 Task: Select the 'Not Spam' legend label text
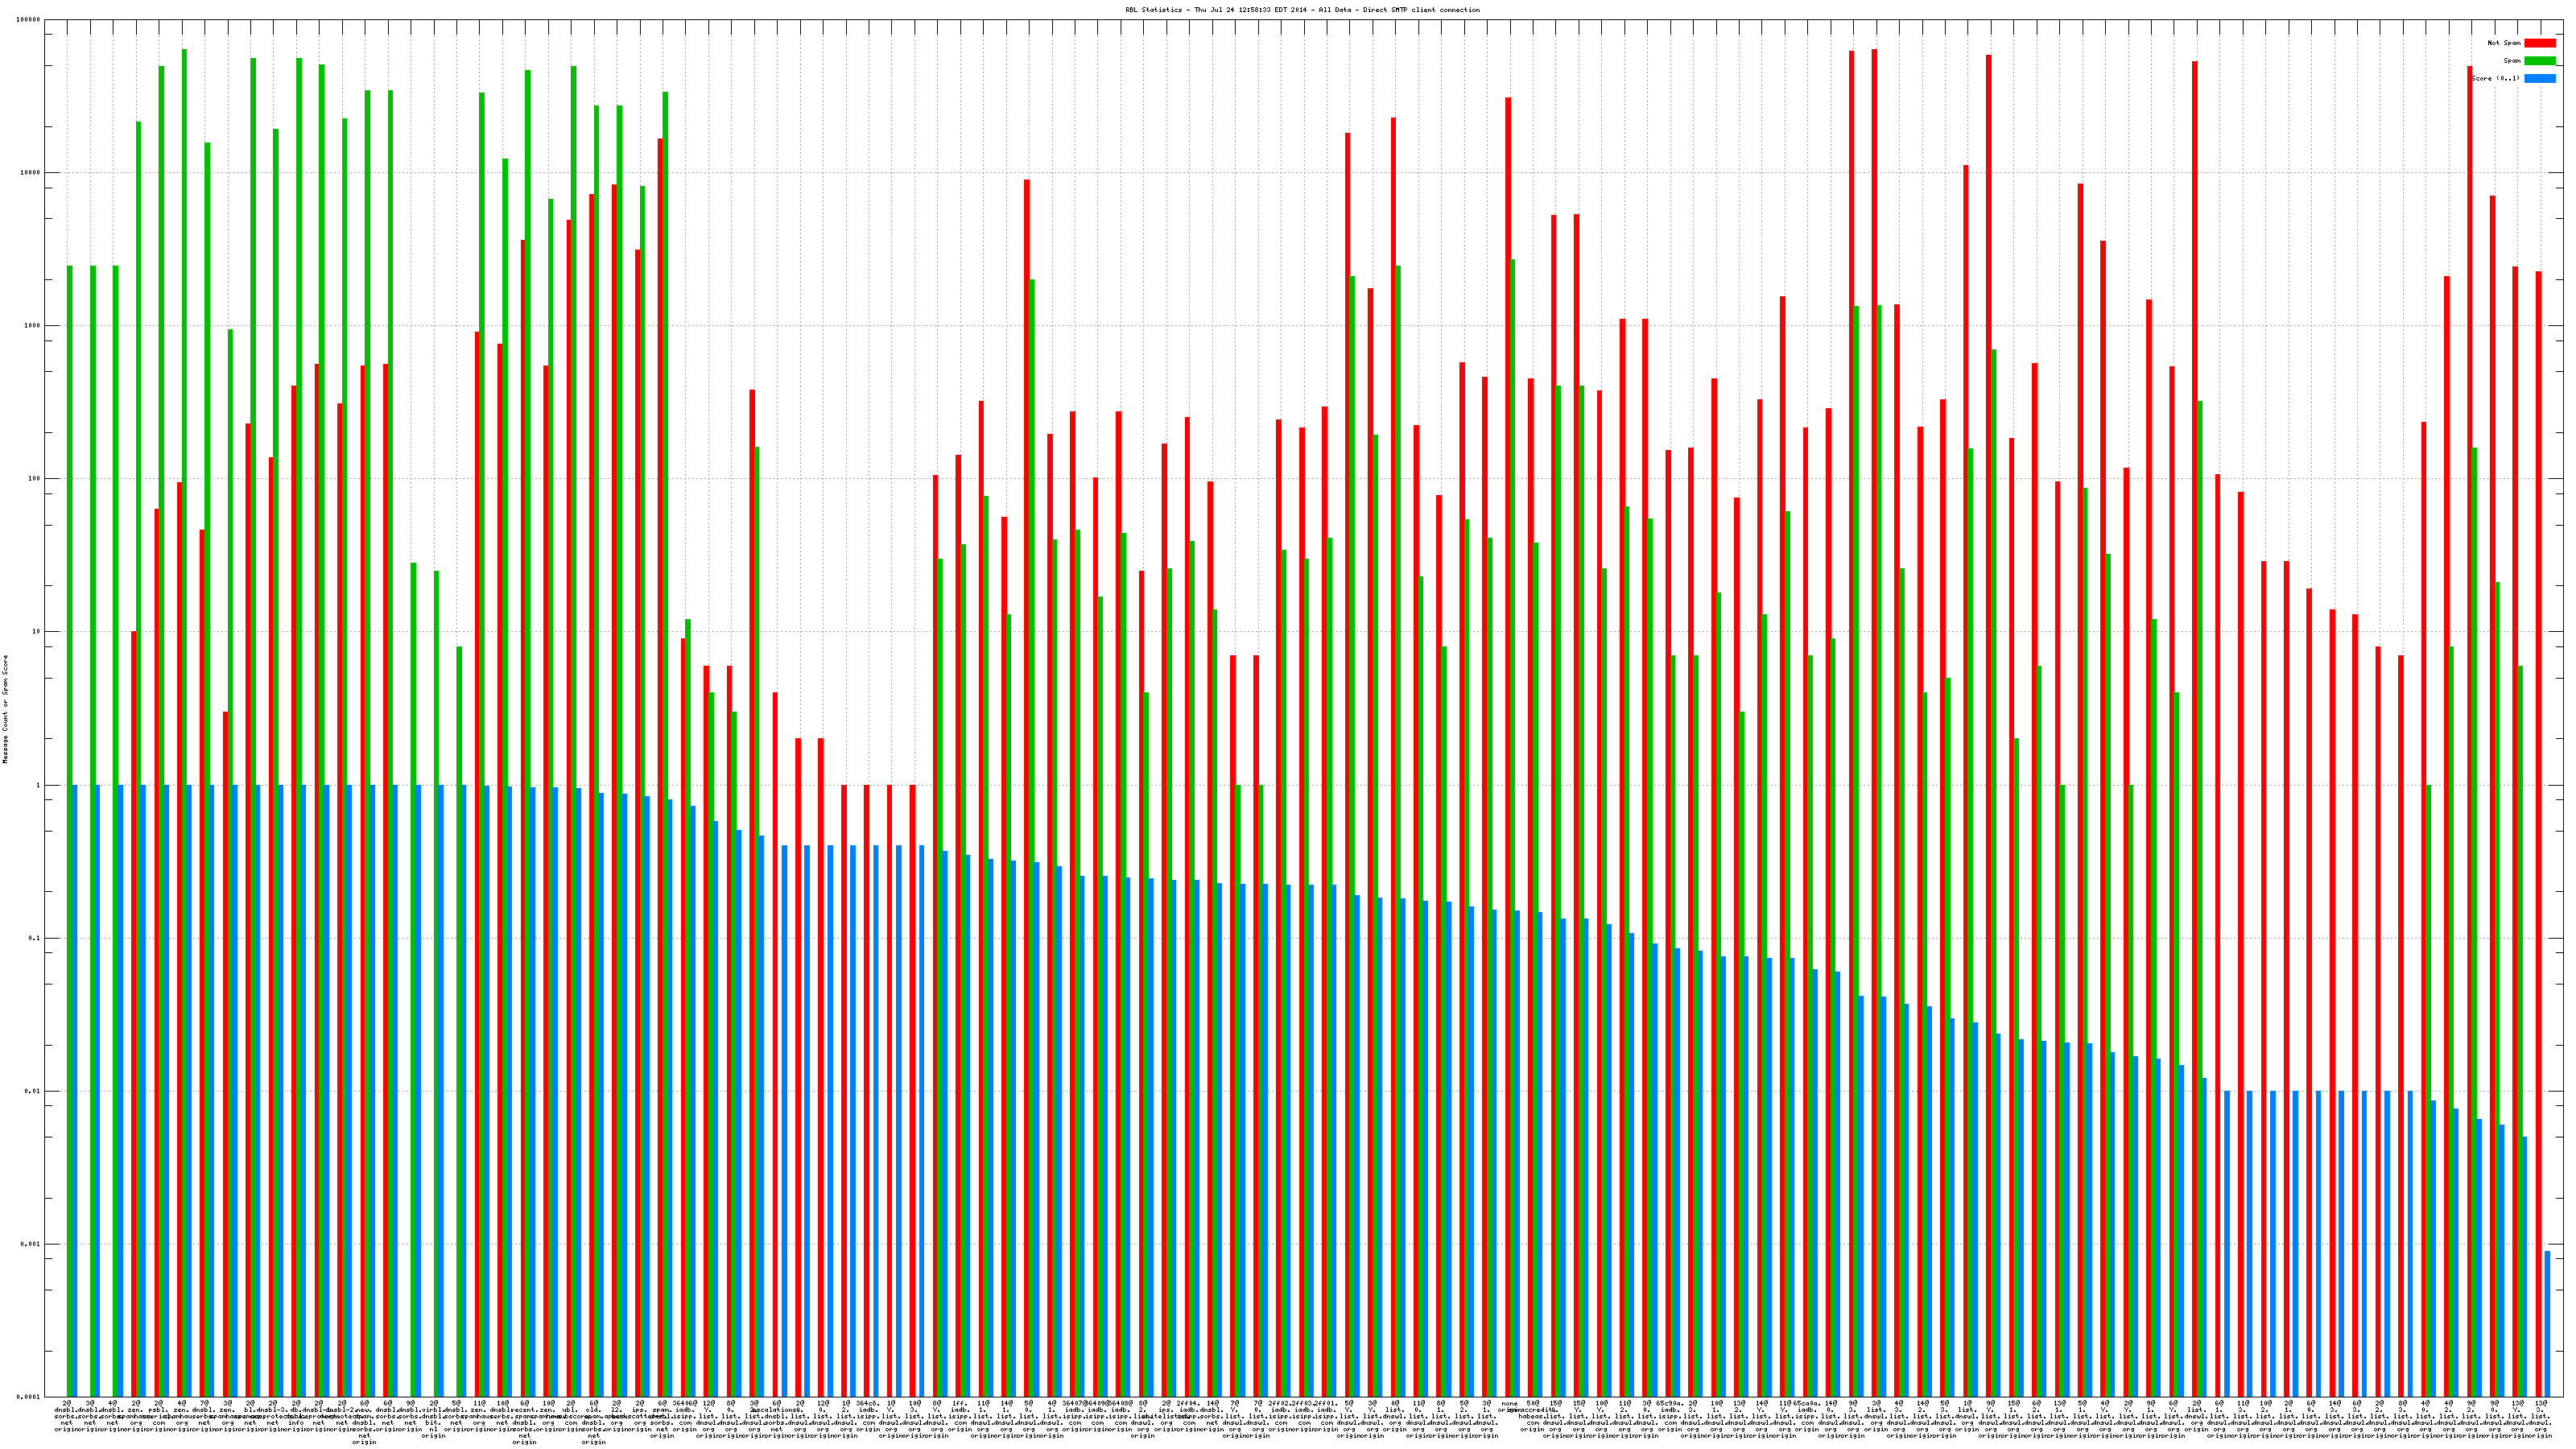(2504, 43)
